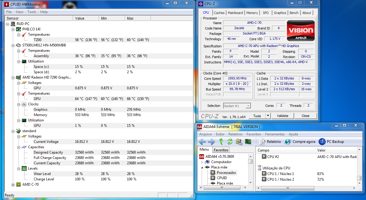This screenshot has height=200, width=366.
Task: Click the green Levels icon
Action: click(x=24, y=168)
